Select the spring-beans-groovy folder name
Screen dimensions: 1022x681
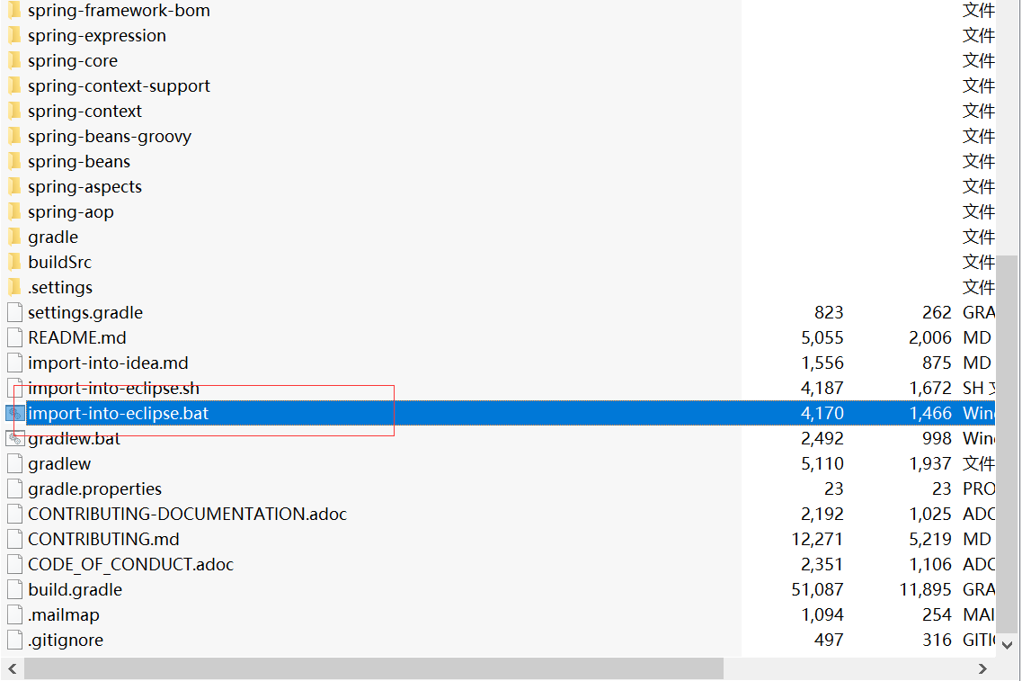(x=110, y=137)
